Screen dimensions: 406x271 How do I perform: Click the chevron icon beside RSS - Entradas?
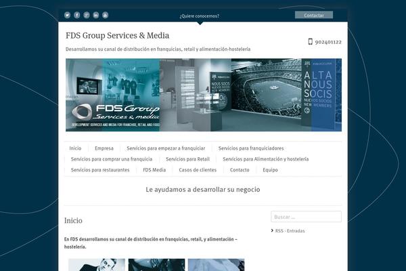coord(272,230)
